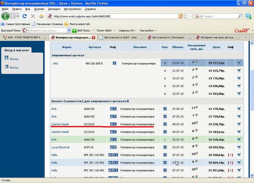Open a new tab with the plus button
254x183 pixels.
click(246, 38)
